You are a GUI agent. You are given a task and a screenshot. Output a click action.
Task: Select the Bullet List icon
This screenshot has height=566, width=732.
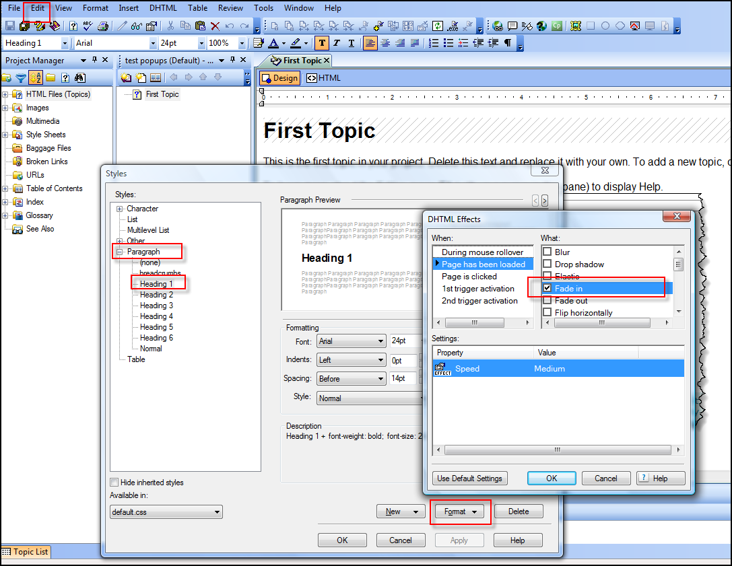tap(448, 43)
